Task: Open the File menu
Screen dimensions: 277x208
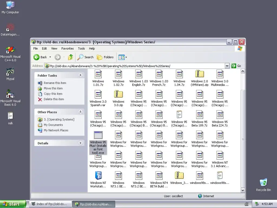Action: click(35, 48)
